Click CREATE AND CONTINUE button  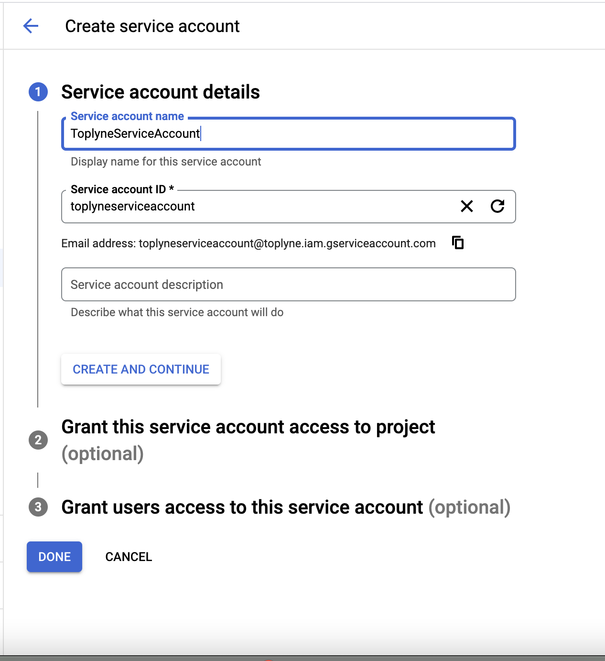(x=141, y=369)
